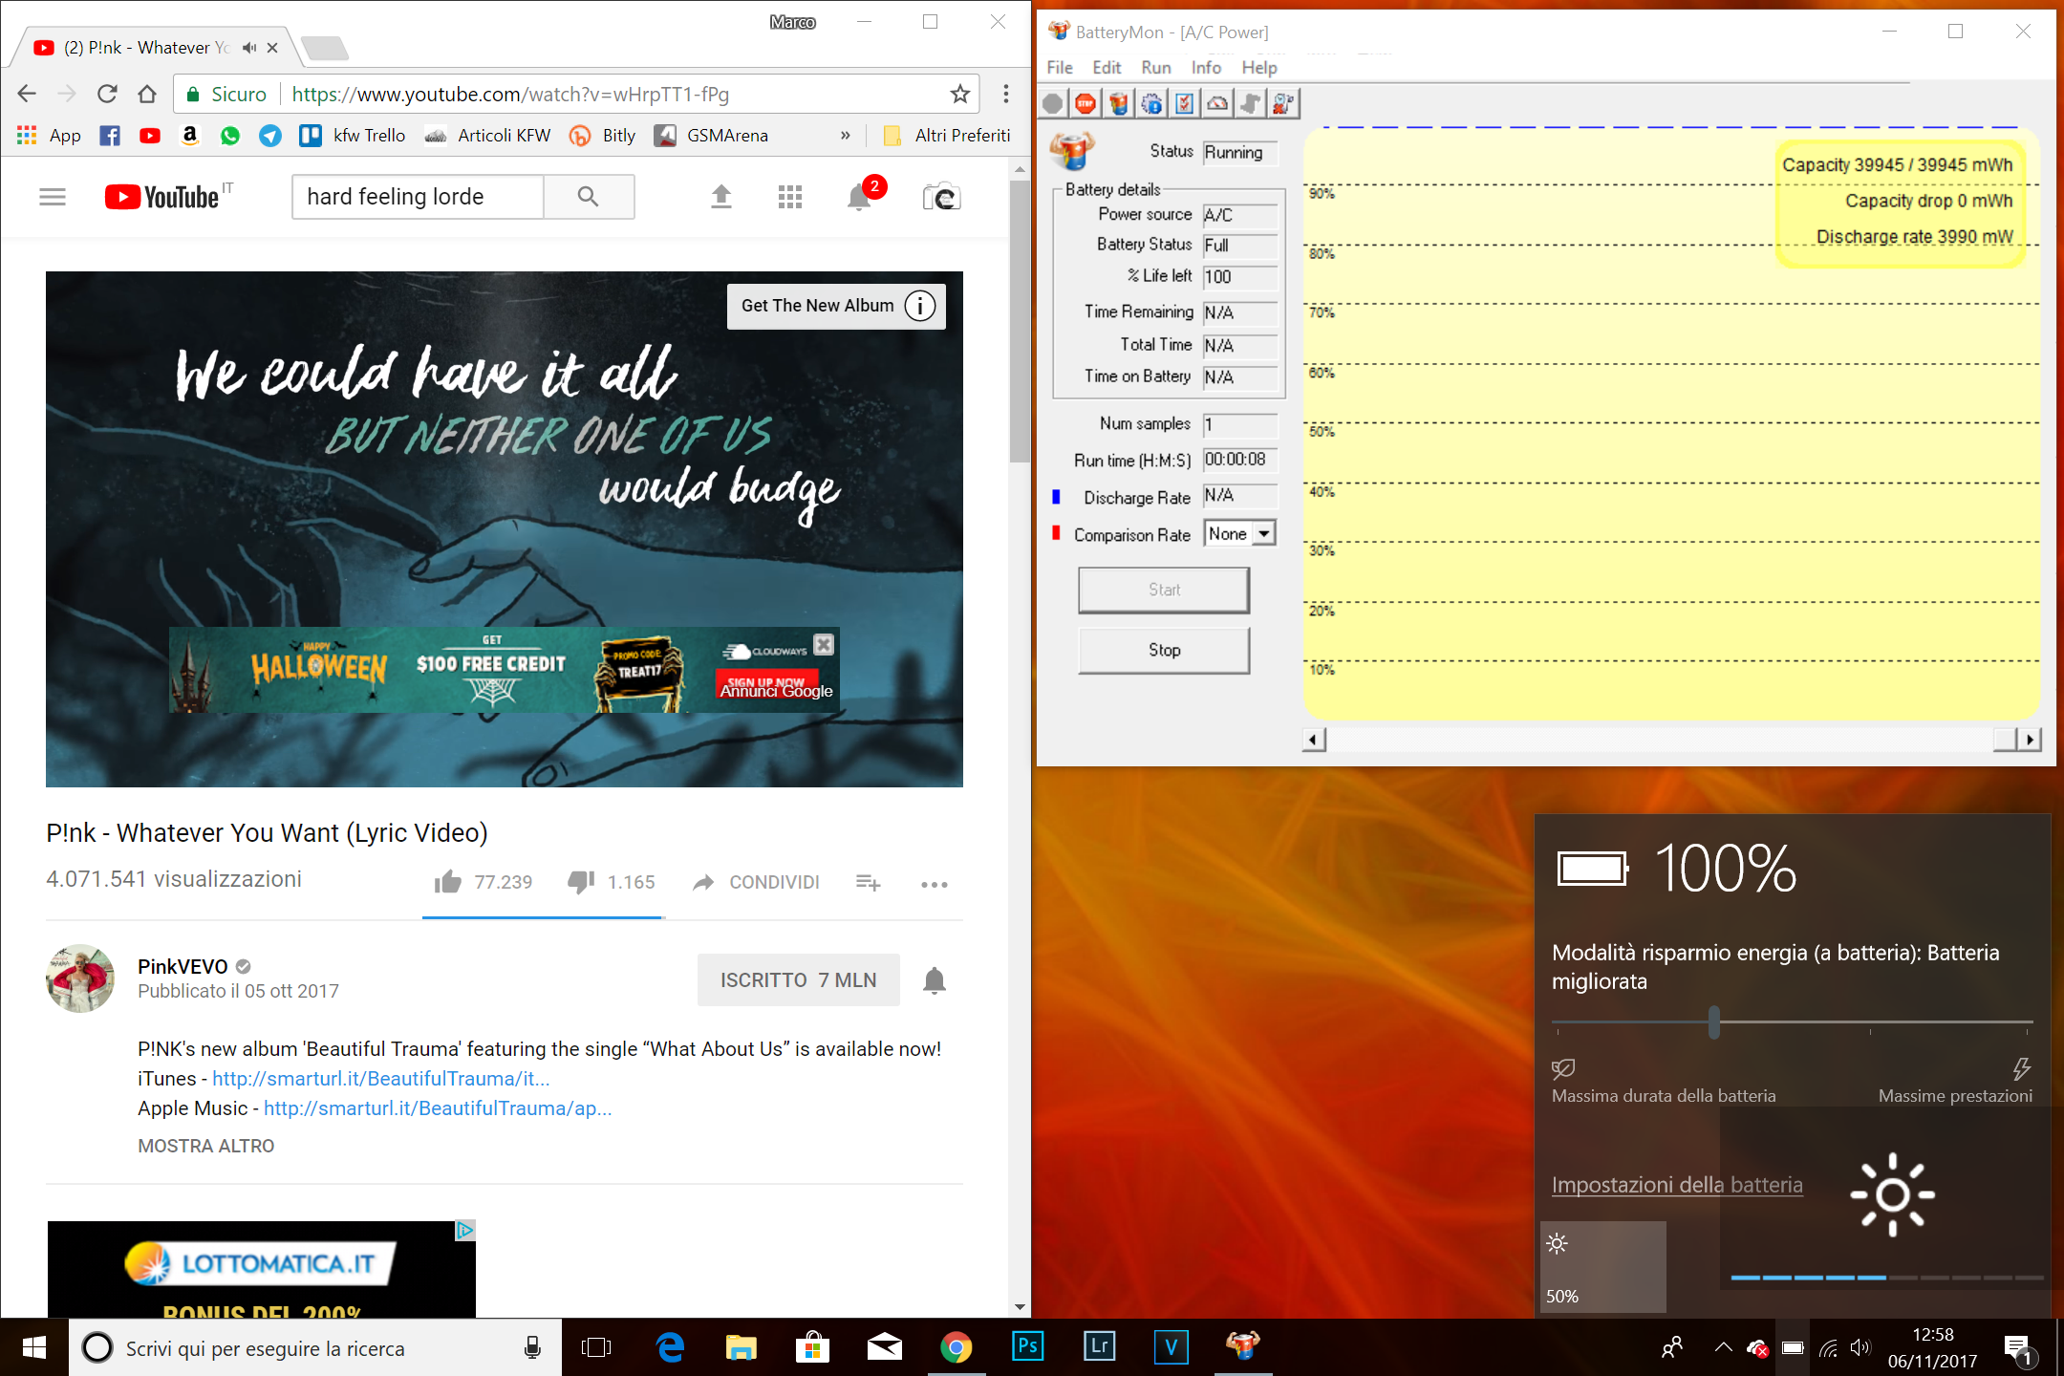The image size is (2064, 1376).
Task: Click the Stop button in BatteryMon
Action: pyautogui.click(x=1163, y=650)
